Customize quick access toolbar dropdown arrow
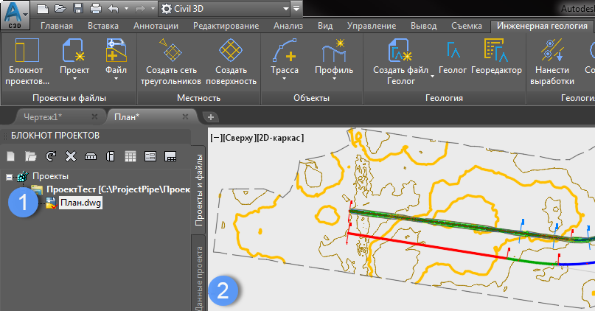 point(296,8)
